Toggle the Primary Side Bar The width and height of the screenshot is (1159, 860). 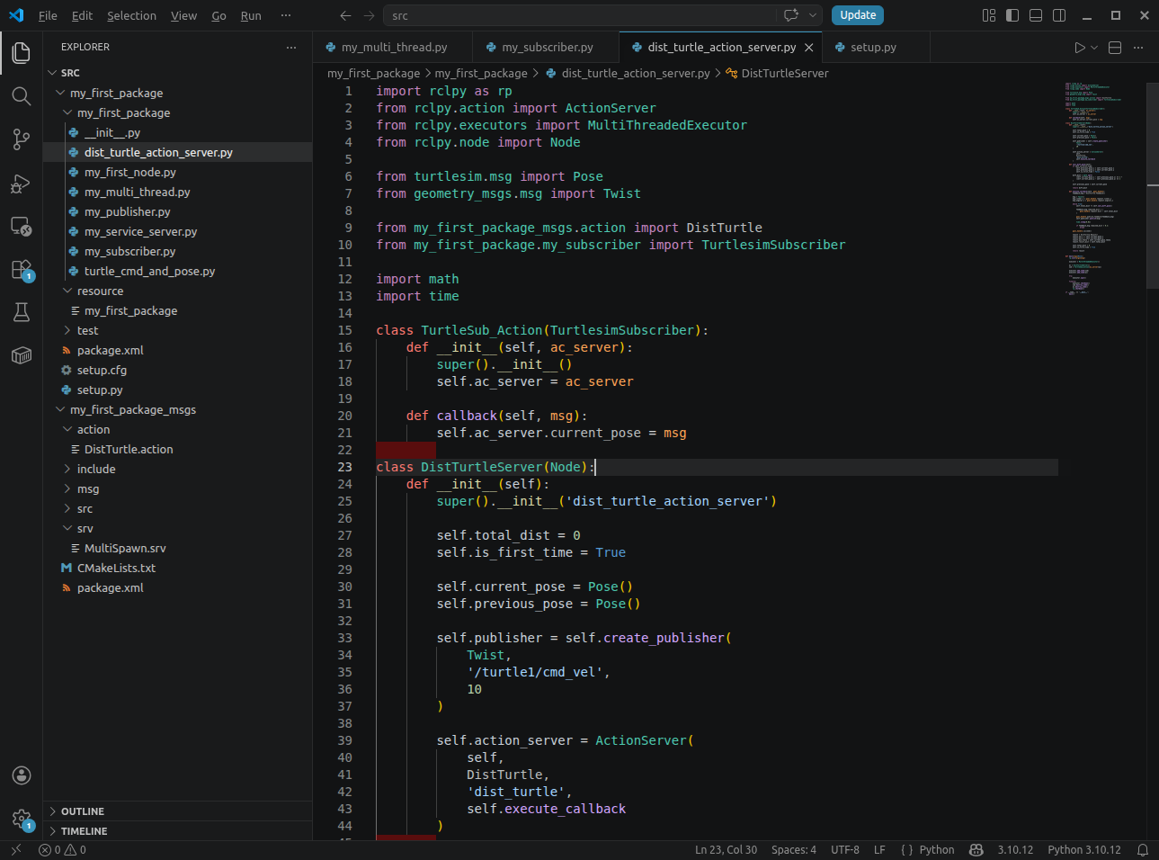[x=1012, y=15]
